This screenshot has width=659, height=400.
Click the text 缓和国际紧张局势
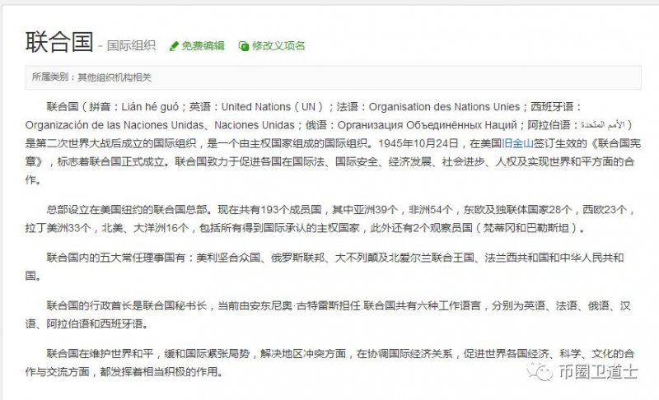tap(208, 354)
